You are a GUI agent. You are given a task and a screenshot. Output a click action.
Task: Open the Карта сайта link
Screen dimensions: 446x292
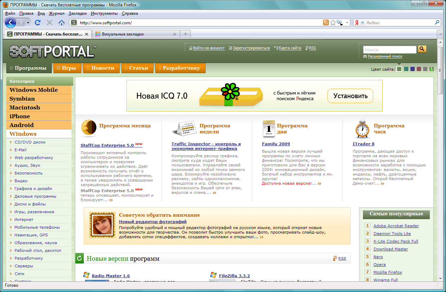click(290, 48)
